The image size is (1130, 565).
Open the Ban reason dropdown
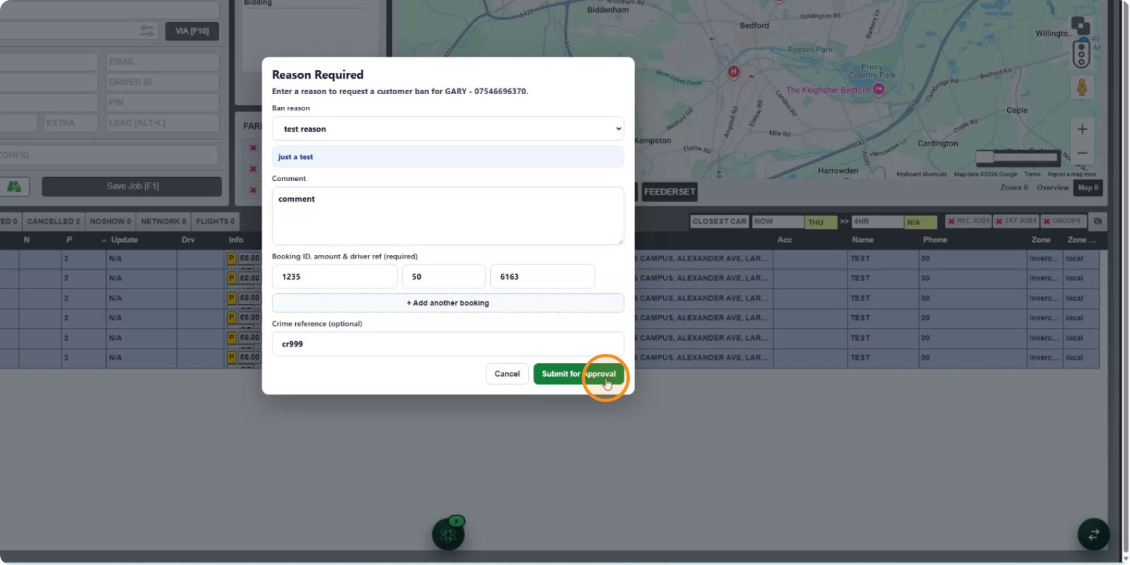pos(447,129)
